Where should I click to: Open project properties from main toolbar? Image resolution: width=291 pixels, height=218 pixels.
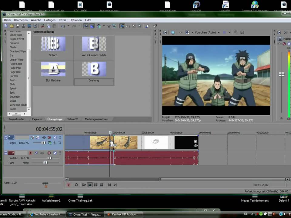tap(35, 26)
